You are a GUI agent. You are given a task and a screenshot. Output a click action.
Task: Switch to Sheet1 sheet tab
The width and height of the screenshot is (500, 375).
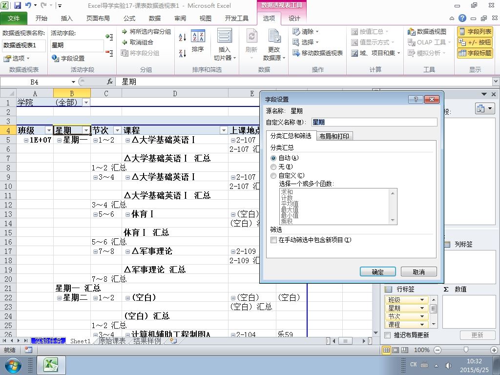click(x=81, y=341)
